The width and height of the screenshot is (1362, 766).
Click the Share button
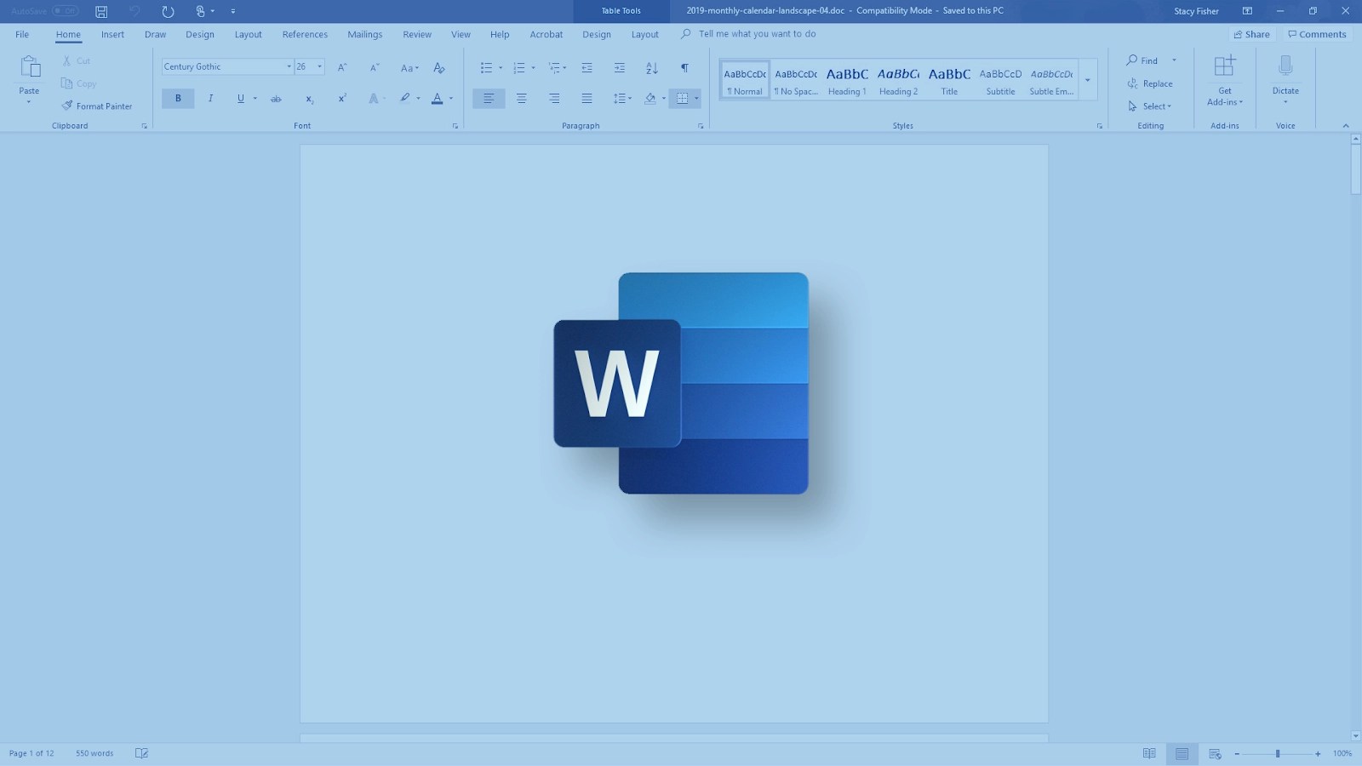coord(1251,34)
